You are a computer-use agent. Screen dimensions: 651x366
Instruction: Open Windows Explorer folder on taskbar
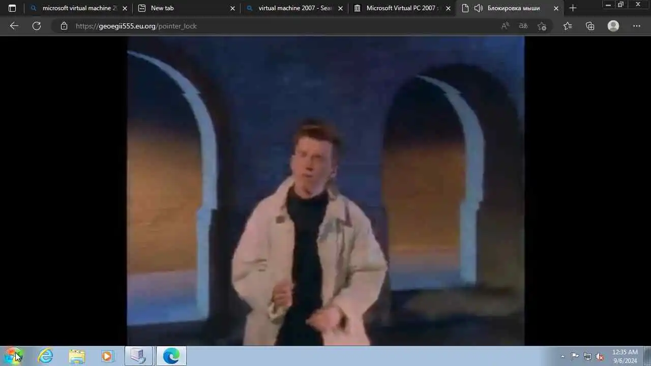[x=77, y=356]
